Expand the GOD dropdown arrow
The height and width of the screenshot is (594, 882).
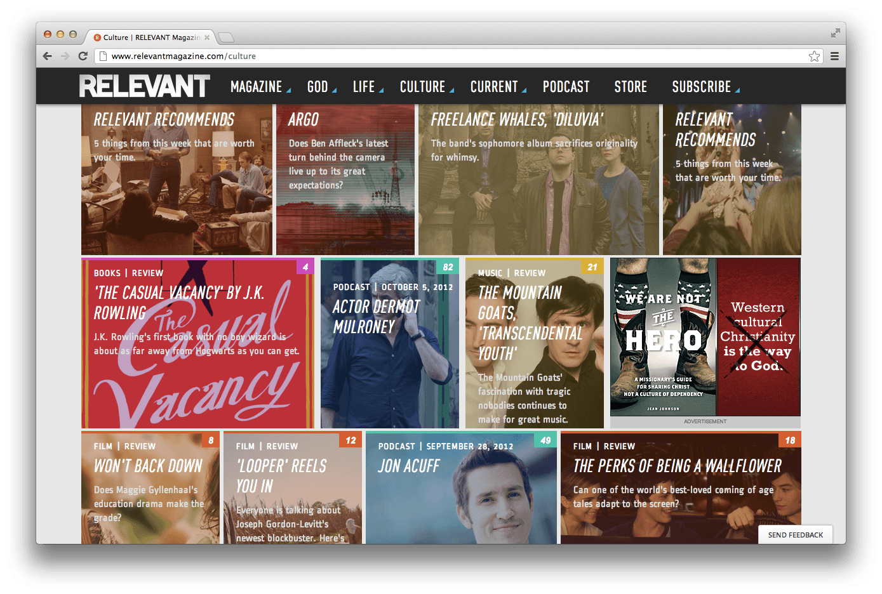(x=334, y=91)
